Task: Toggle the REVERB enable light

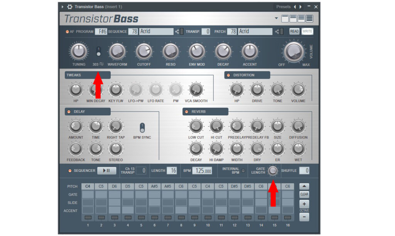Action: pyautogui.click(x=187, y=112)
